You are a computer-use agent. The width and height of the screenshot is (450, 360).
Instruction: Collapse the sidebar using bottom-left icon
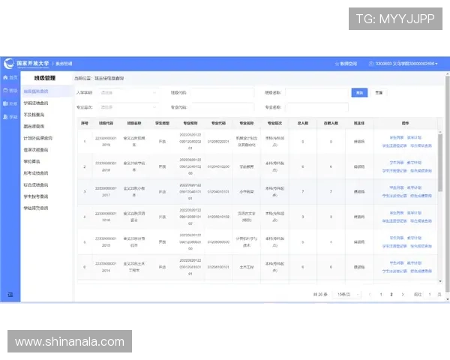click(10, 294)
